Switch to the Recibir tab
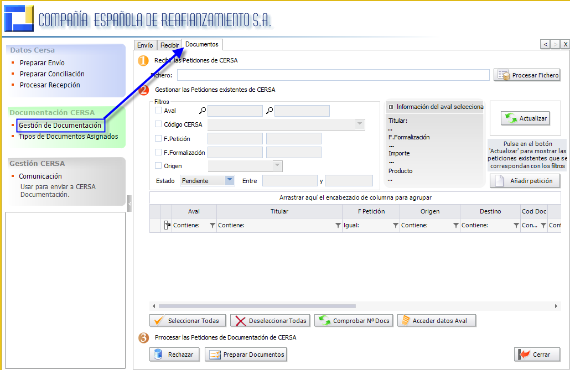 (x=169, y=45)
